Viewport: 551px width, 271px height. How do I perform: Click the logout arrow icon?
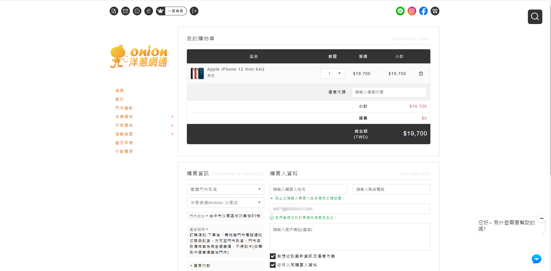[194, 11]
